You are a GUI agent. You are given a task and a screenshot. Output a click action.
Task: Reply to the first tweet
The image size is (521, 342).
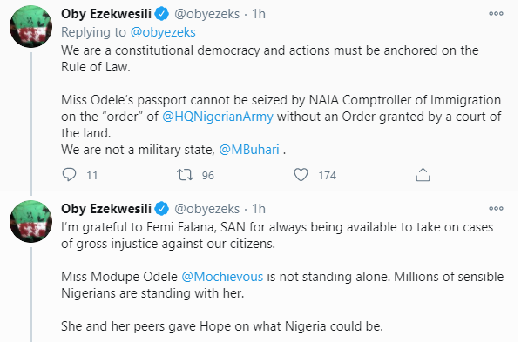pyautogui.click(x=69, y=175)
